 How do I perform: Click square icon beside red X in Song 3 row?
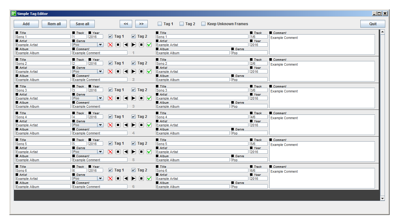(x=118, y=98)
